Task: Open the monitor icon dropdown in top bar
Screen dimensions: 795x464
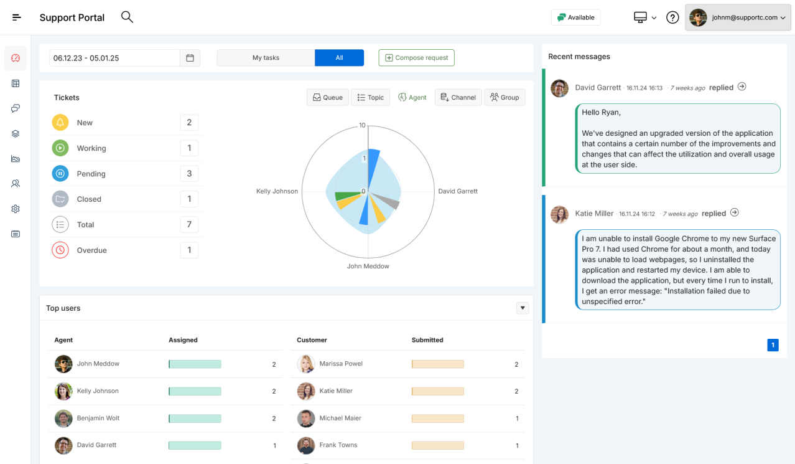Action: pos(645,17)
